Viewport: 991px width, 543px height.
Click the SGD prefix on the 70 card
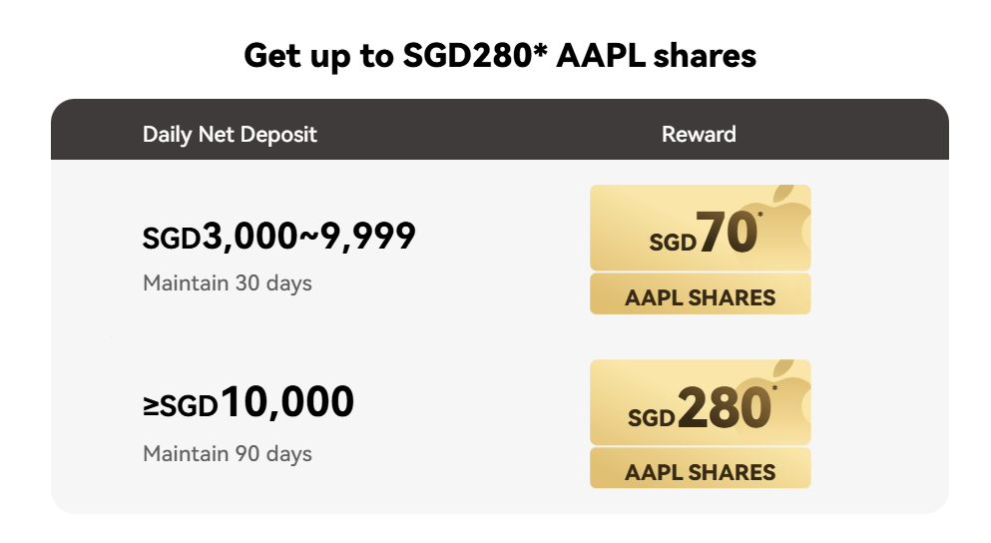point(672,243)
